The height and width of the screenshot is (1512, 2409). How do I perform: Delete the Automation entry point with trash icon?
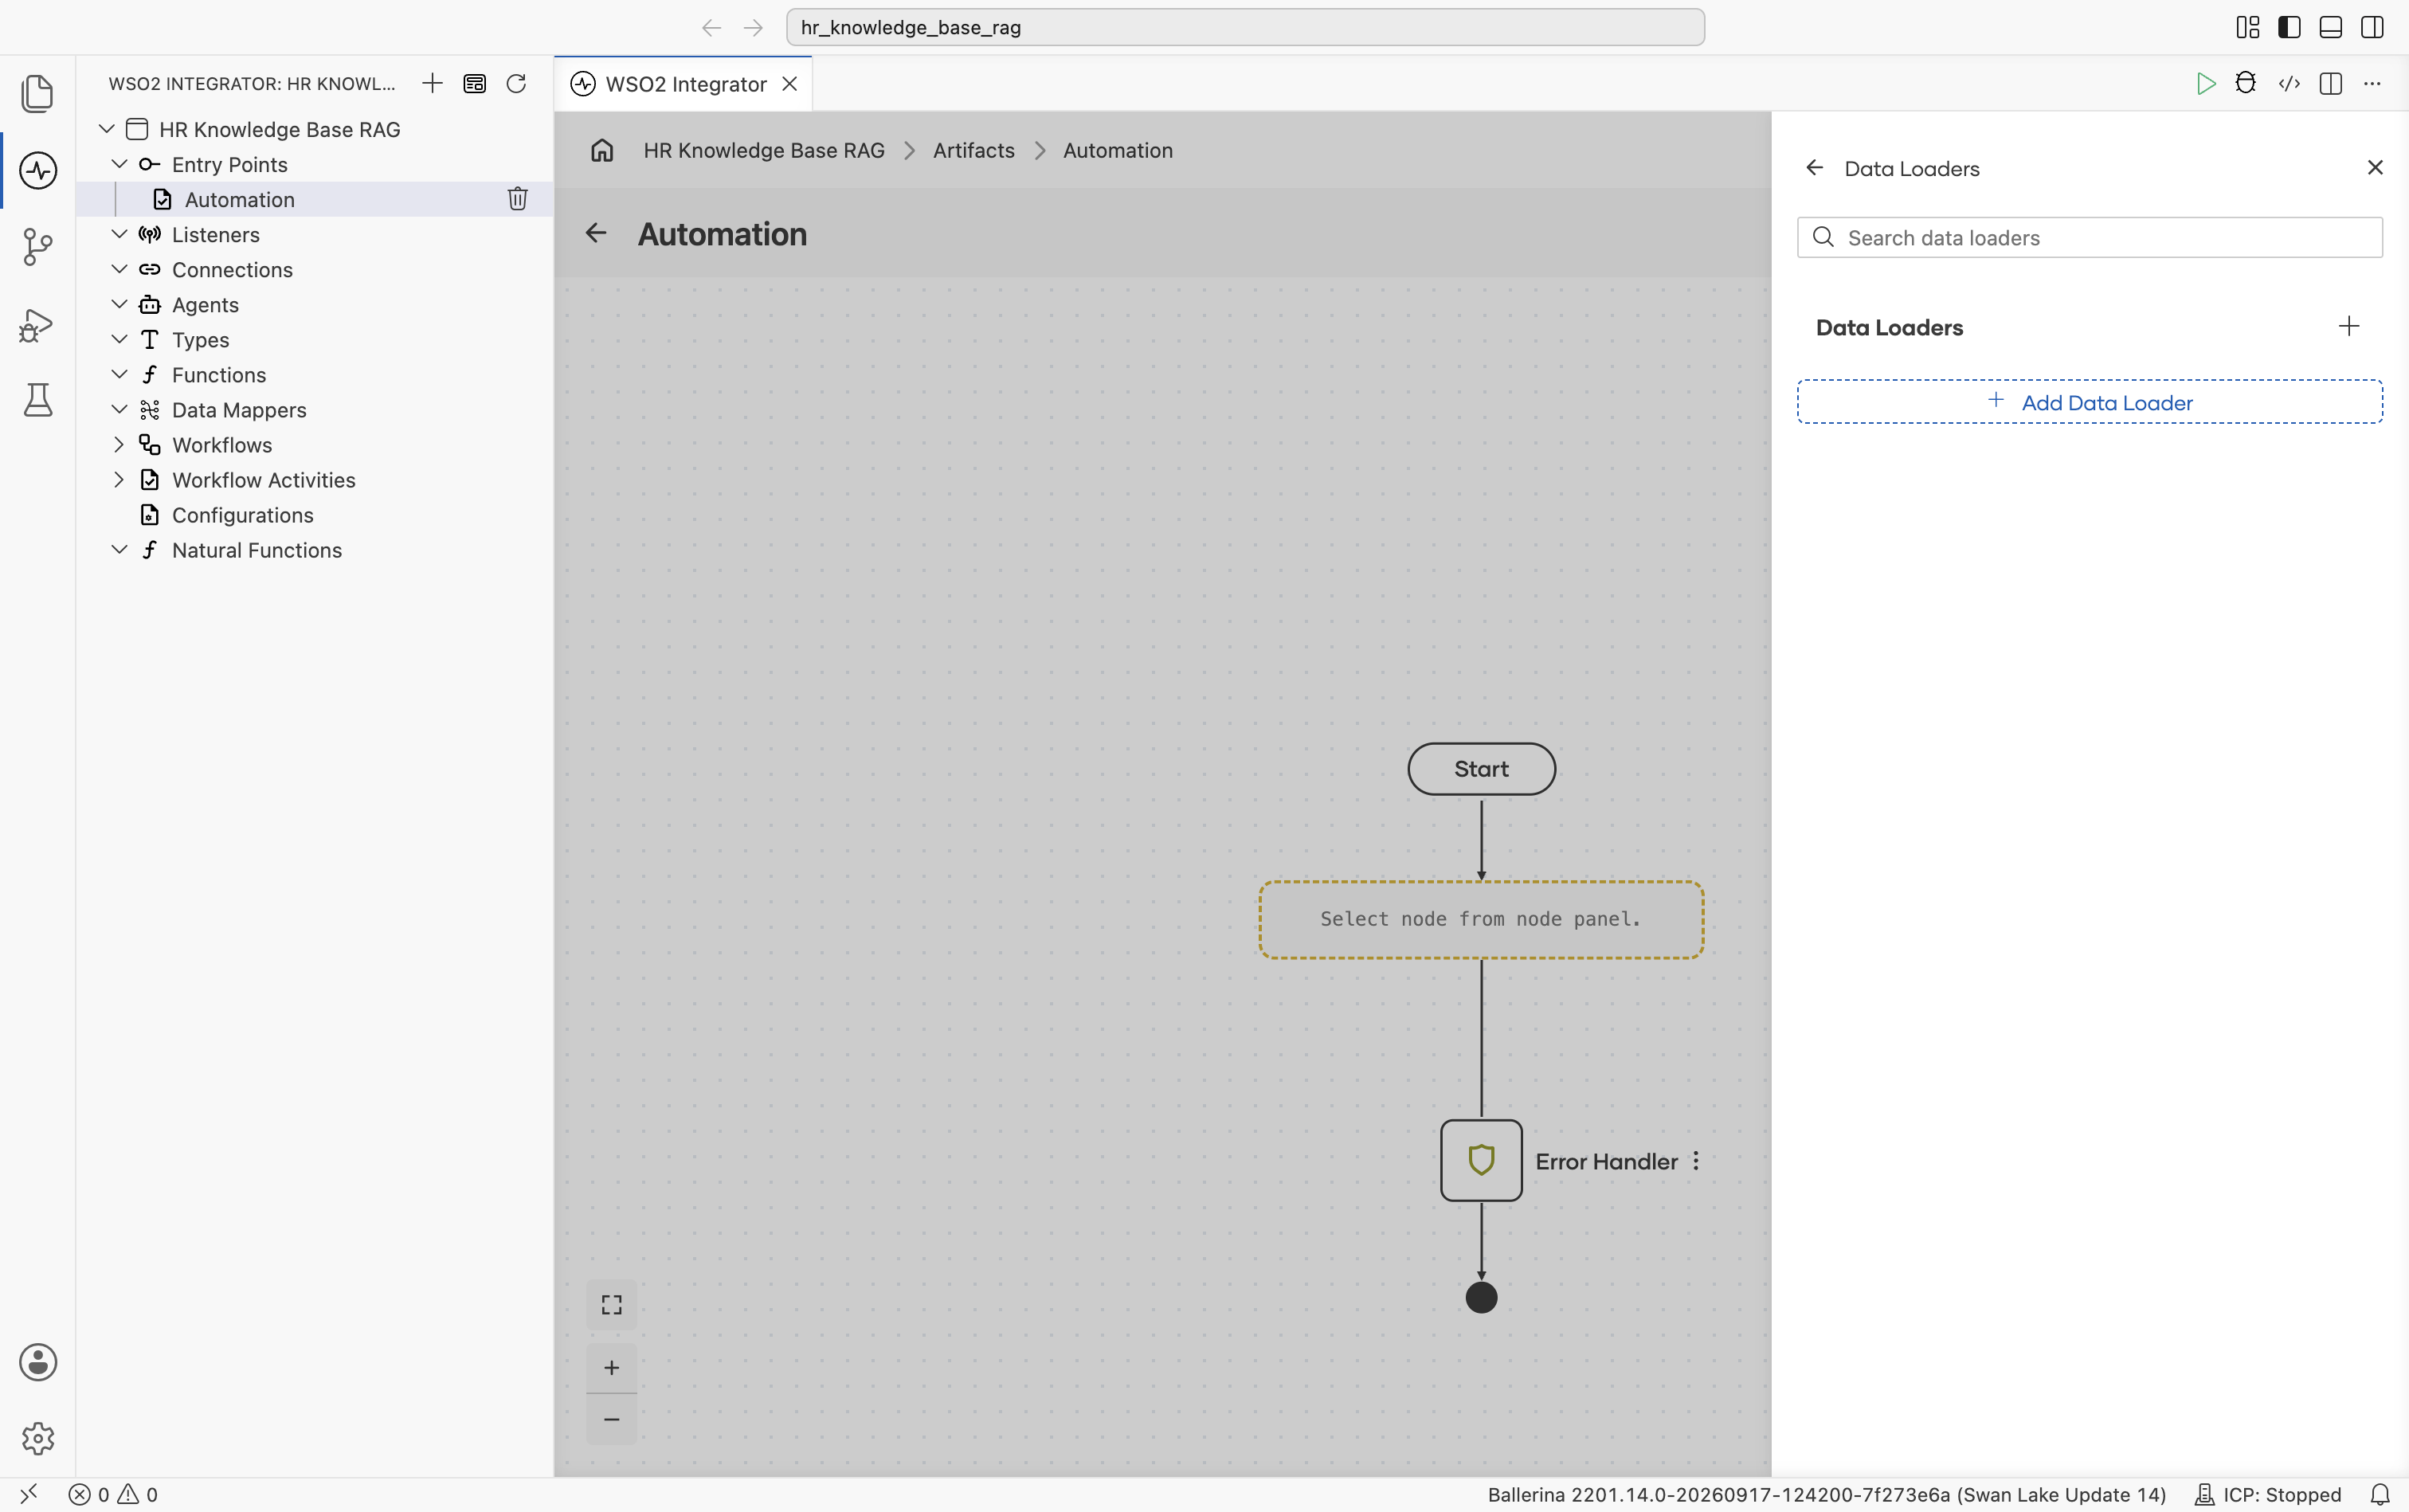click(517, 199)
